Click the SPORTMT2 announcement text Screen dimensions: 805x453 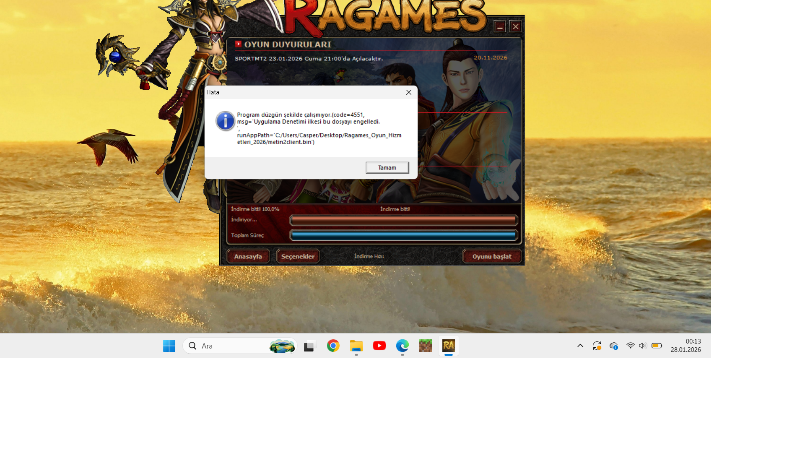click(x=309, y=59)
